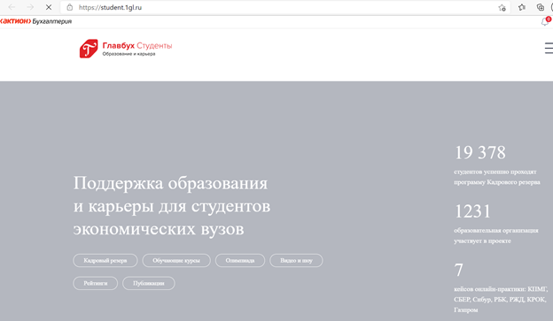Go back with the browser back arrow
Screen dimensions: 553x321
(12, 7)
